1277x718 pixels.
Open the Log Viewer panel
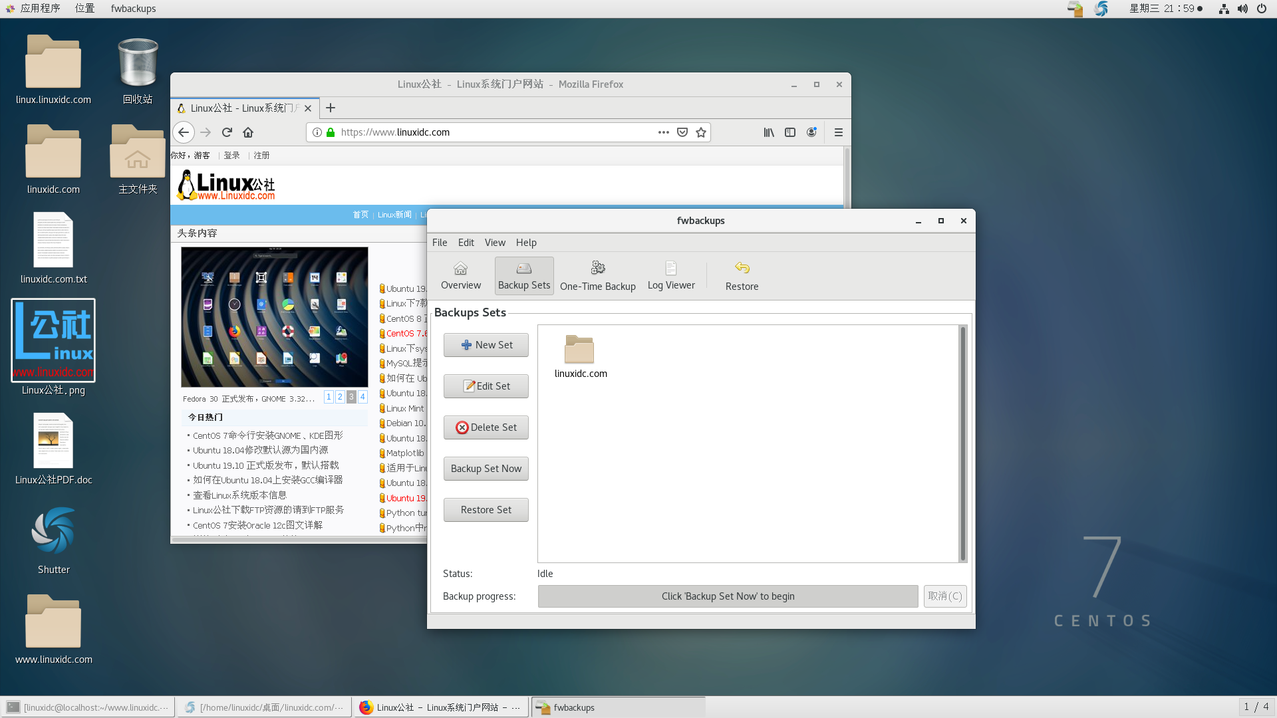pyautogui.click(x=671, y=273)
